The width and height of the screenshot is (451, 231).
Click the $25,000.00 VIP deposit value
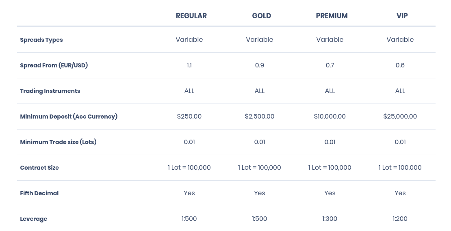[400, 117]
